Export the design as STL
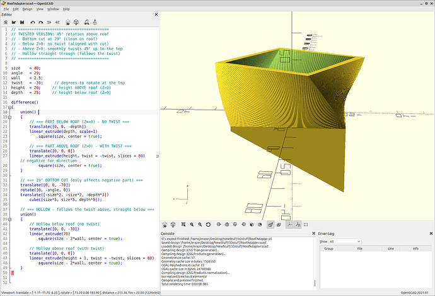This screenshot has height=296, width=435. (x=86, y=22)
